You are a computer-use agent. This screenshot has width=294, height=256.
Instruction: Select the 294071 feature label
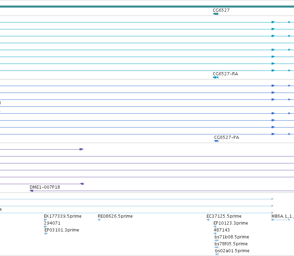tap(52, 223)
